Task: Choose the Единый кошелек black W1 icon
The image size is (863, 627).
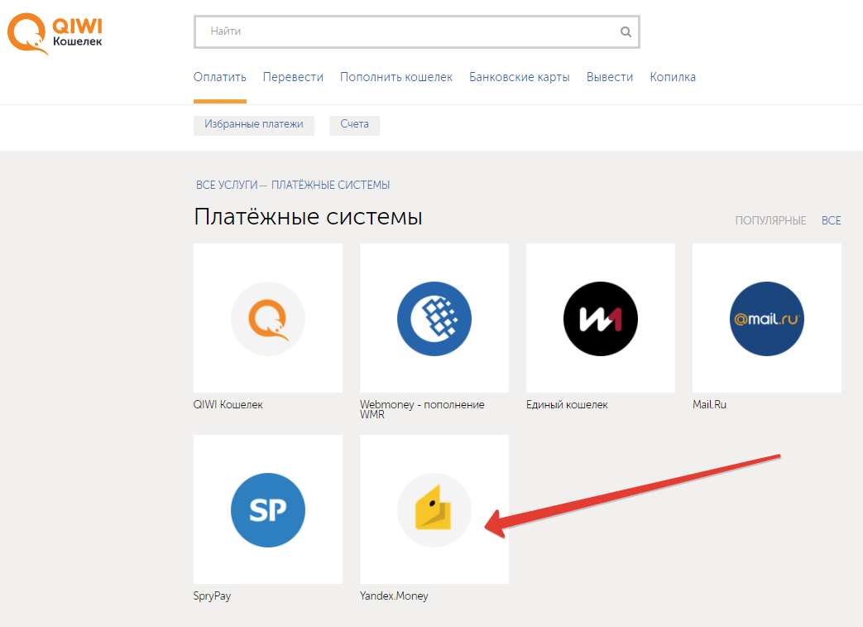Action: tap(601, 318)
